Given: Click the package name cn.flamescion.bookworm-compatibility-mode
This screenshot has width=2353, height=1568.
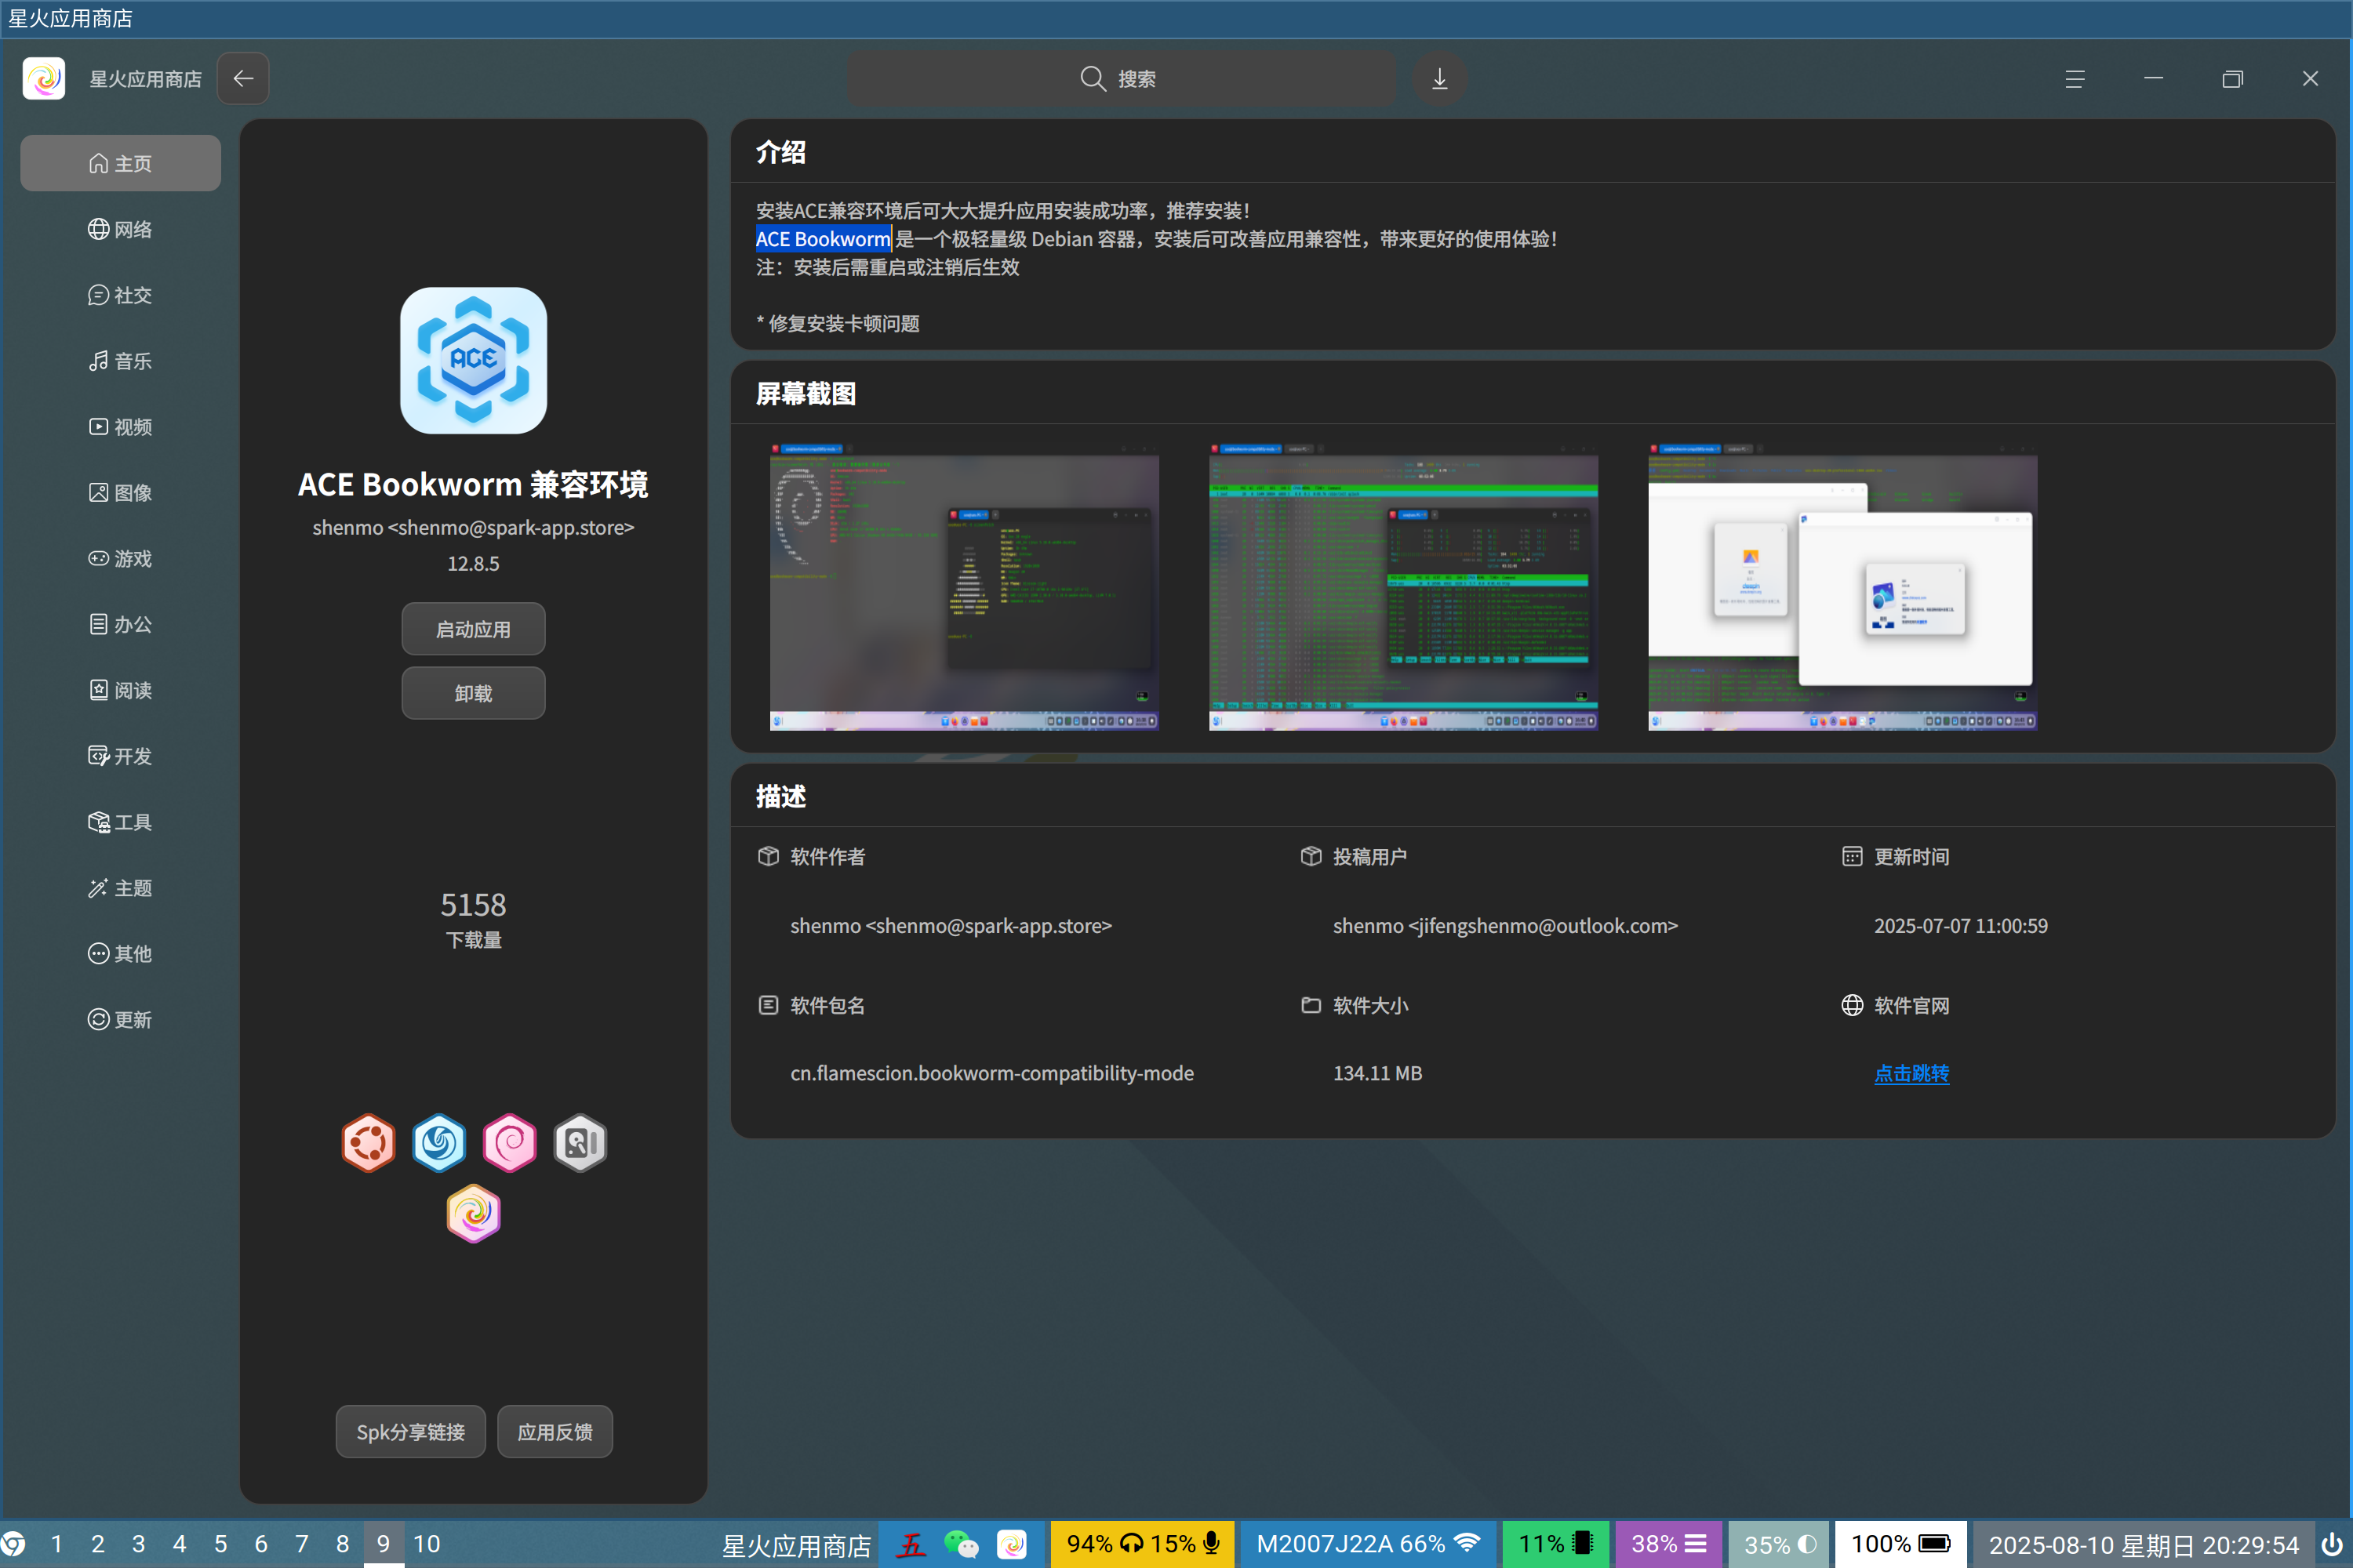Looking at the screenshot, I should click(991, 1073).
